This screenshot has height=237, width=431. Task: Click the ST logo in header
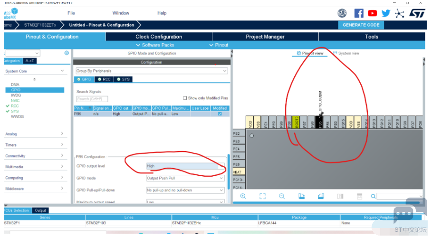[417, 13]
